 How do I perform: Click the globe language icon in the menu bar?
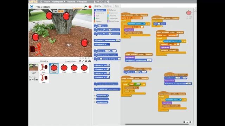pos(41,2)
